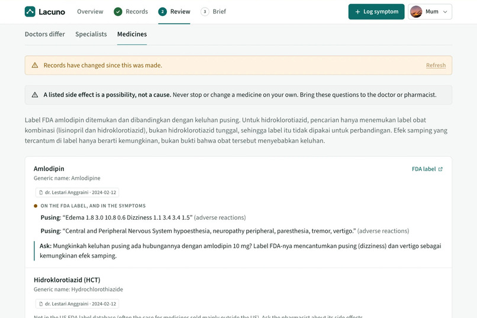Click the Review step number 2 badge

tap(162, 12)
